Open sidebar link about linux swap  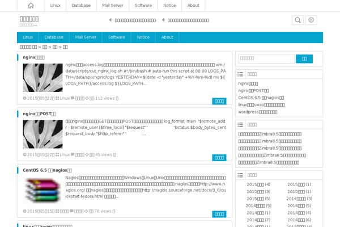(x=261, y=105)
